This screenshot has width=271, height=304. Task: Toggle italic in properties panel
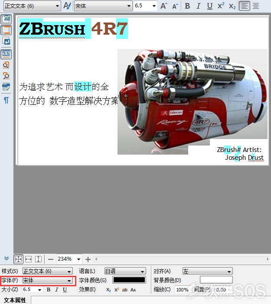(57, 290)
